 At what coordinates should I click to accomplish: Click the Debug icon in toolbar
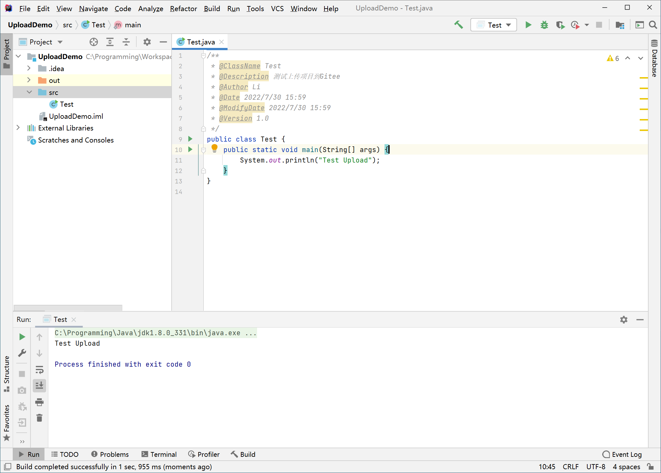pyautogui.click(x=545, y=24)
